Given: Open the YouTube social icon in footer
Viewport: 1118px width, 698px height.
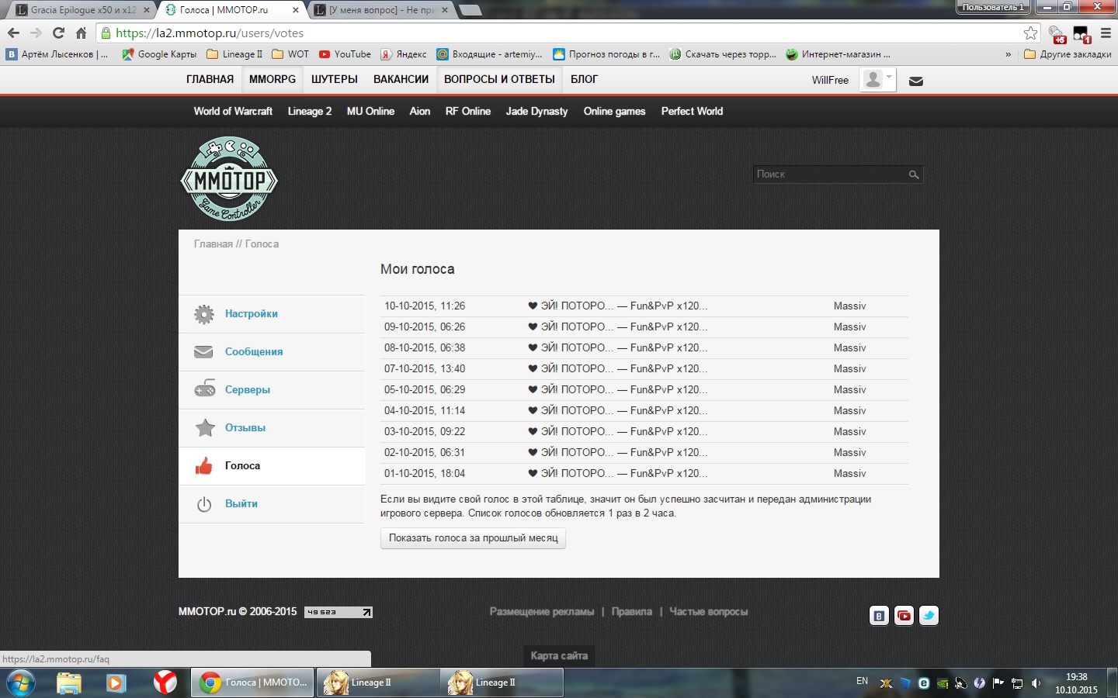Looking at the screenshot, I should (x=904, y=616).
